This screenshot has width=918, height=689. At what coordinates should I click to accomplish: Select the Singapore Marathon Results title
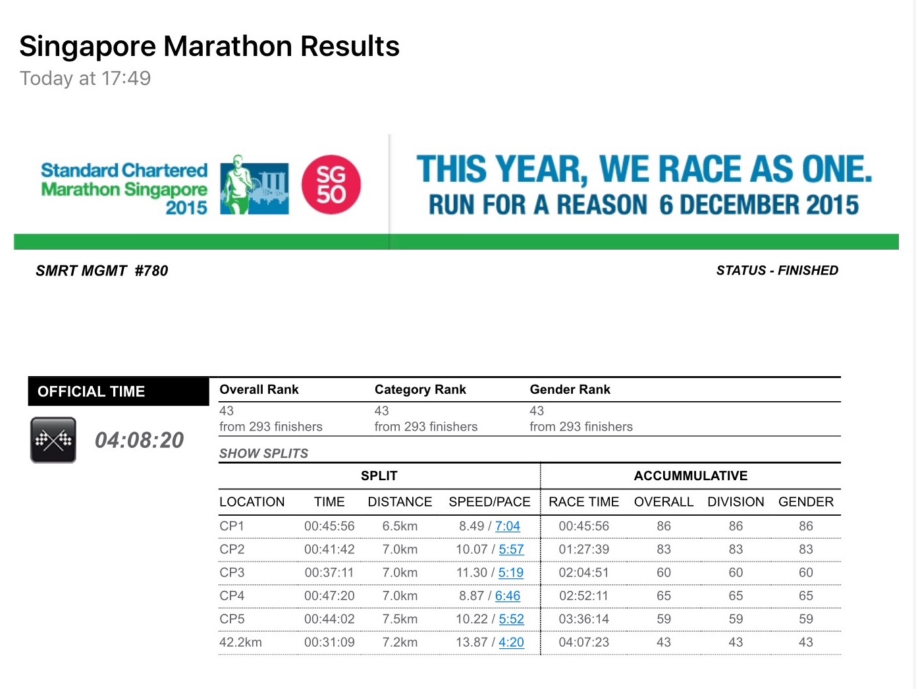(209, 46)
